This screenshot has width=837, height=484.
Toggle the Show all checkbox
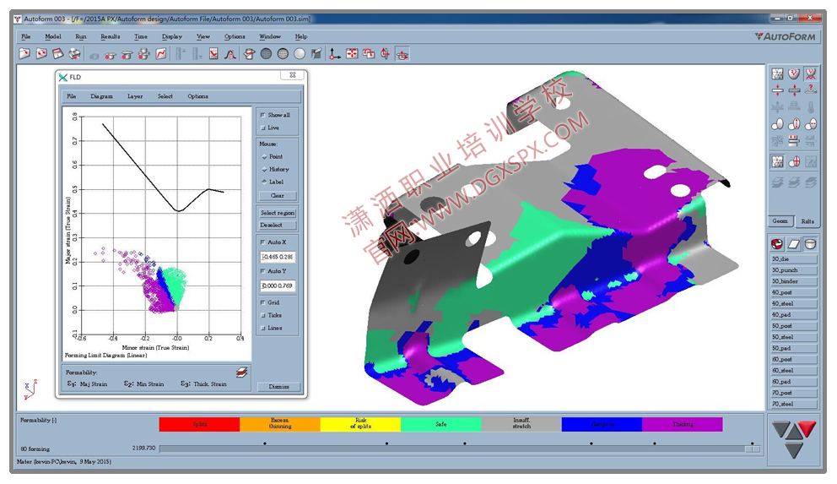262,116
